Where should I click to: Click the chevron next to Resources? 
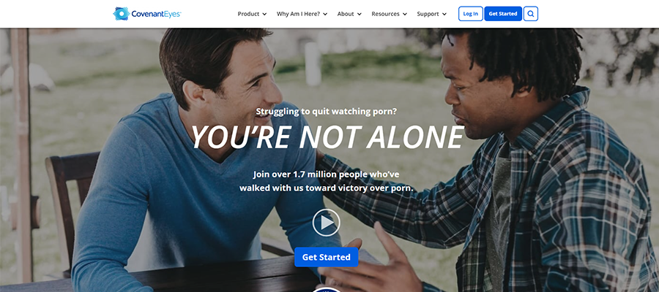click(x=405, y=15)
